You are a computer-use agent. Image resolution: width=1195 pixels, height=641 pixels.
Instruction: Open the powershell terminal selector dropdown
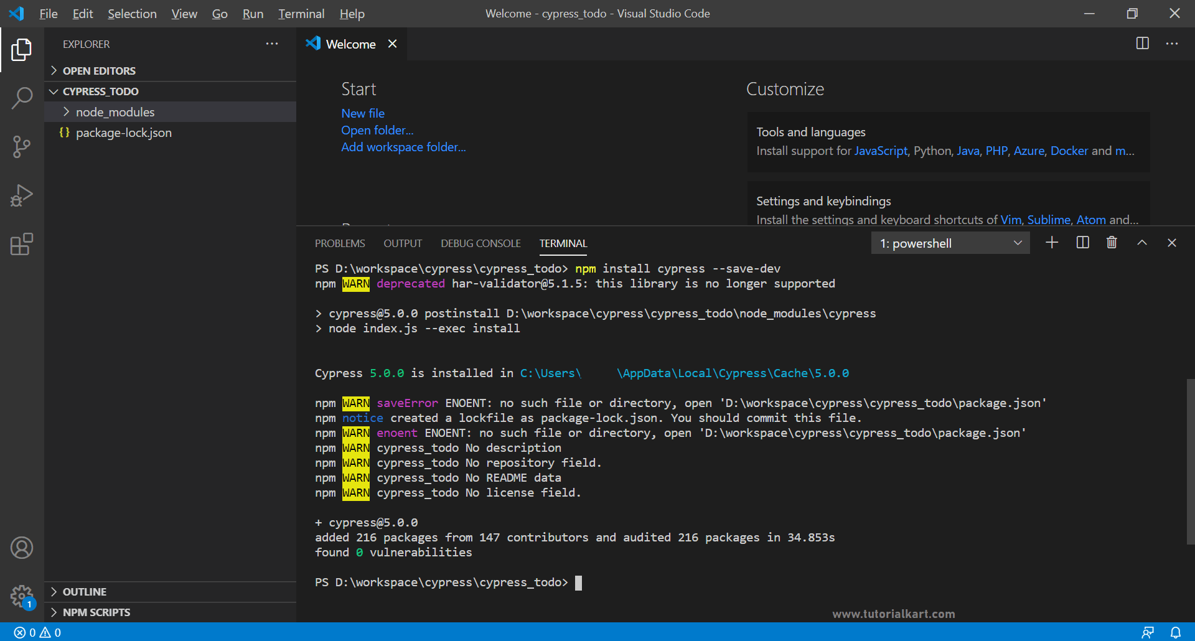coord(950,243)
